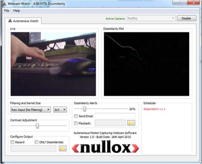Click the Send Email address field
The height and width of the screenshot is (164, 202).
pos(115,116)
